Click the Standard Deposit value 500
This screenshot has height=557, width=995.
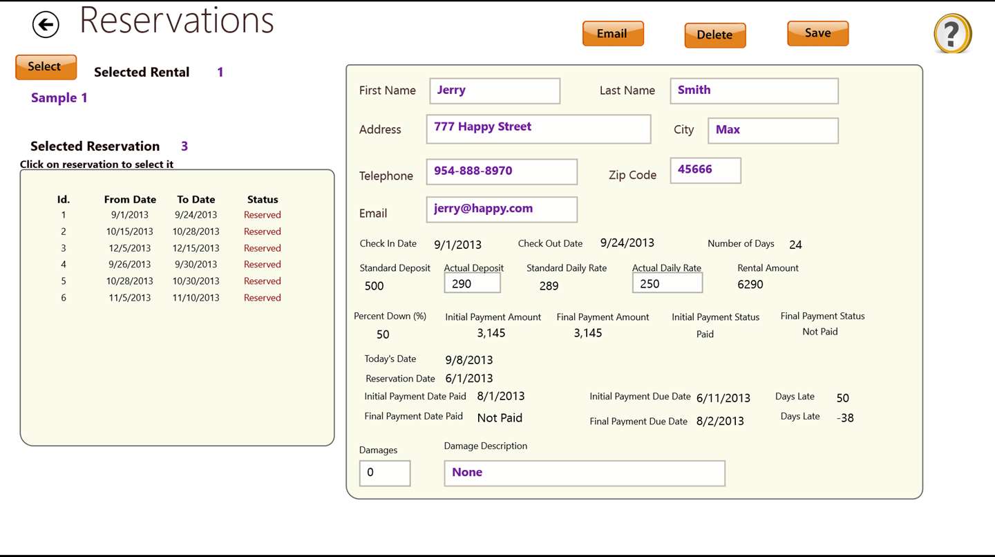[374, 286]
